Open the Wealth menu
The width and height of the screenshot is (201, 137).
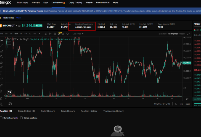coord(89,2)
